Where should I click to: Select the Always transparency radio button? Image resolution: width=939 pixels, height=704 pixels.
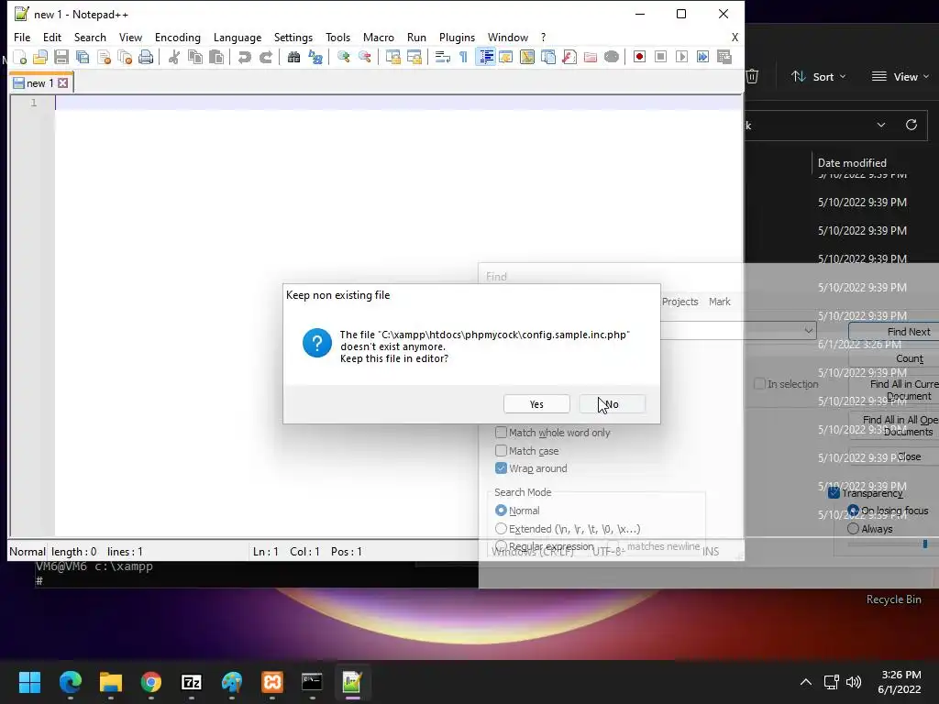pyautogui.click(x=854, y=529)
